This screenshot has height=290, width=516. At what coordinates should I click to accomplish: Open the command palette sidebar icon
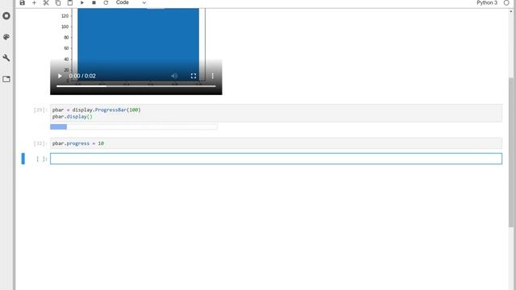tap(6, 37)
